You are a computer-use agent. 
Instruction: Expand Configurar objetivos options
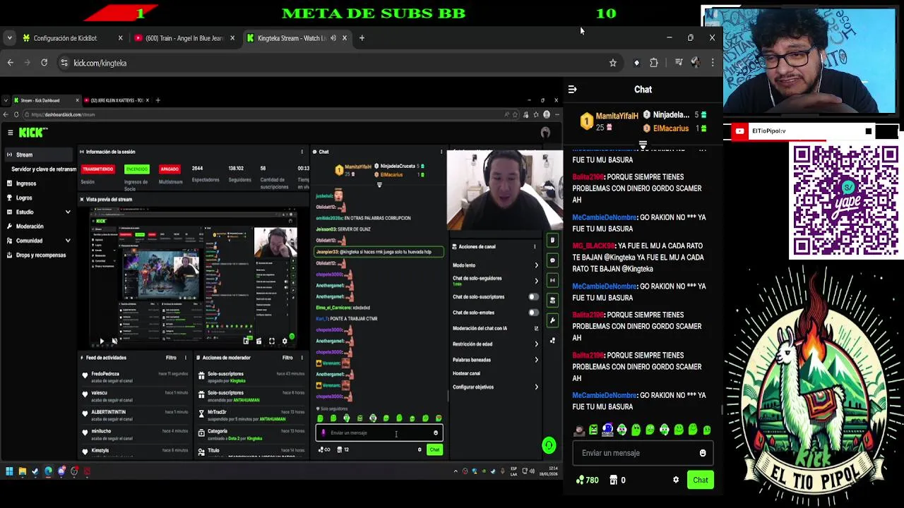click(x=536, y=387)
